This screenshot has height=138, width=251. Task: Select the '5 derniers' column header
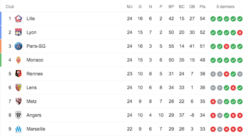(225, 7)
